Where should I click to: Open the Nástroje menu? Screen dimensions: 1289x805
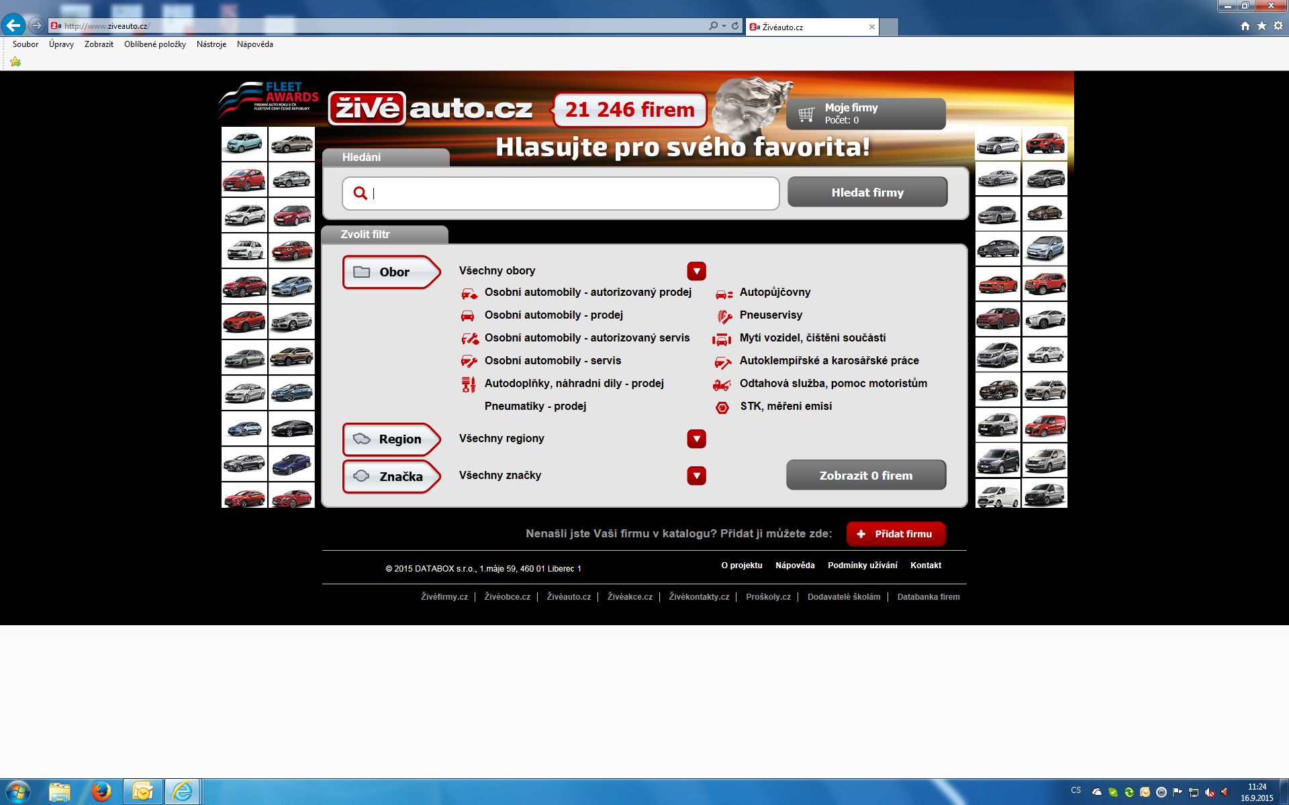(211, 44)
